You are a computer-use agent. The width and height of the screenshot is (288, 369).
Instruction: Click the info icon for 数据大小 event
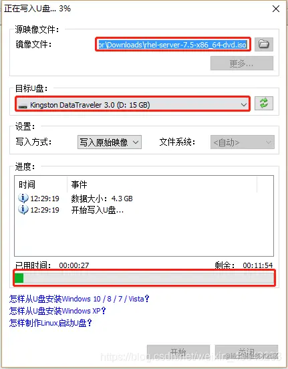pyautogui.click(x=23, y=198)
